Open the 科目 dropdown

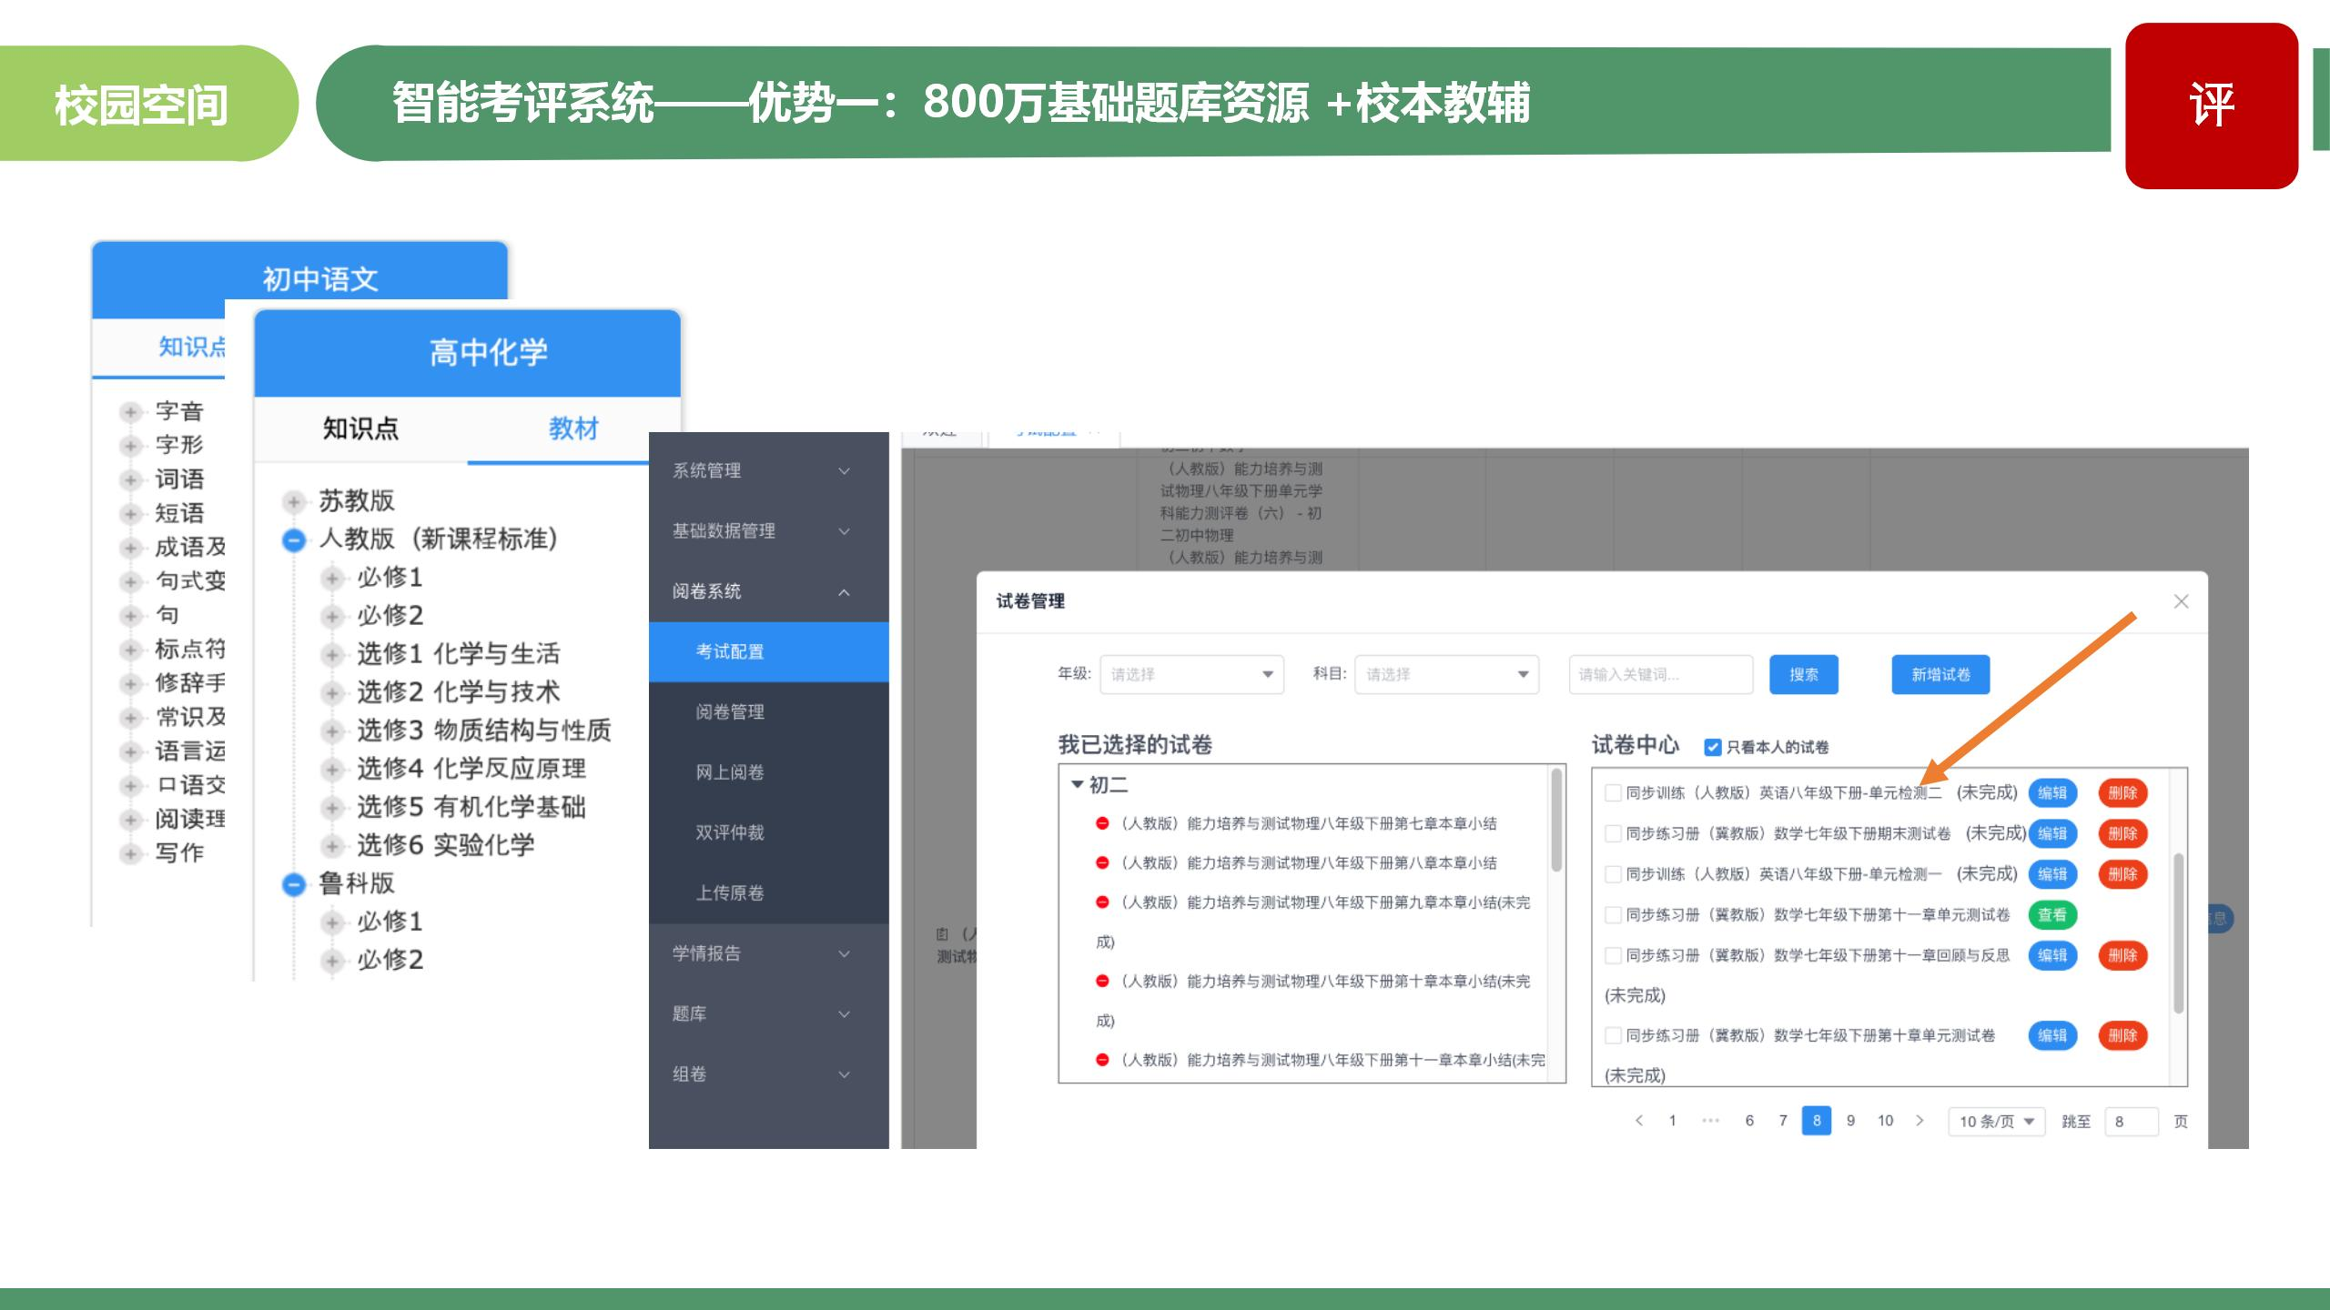pyautogui.click(x=1446, y=674)
